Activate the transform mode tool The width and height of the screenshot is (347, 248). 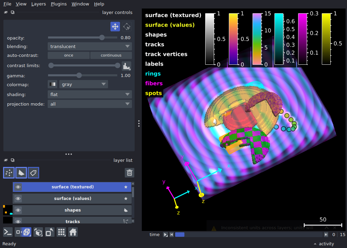tap(127, 27)
